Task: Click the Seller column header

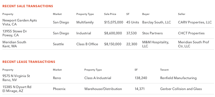Action: [182, 14]
